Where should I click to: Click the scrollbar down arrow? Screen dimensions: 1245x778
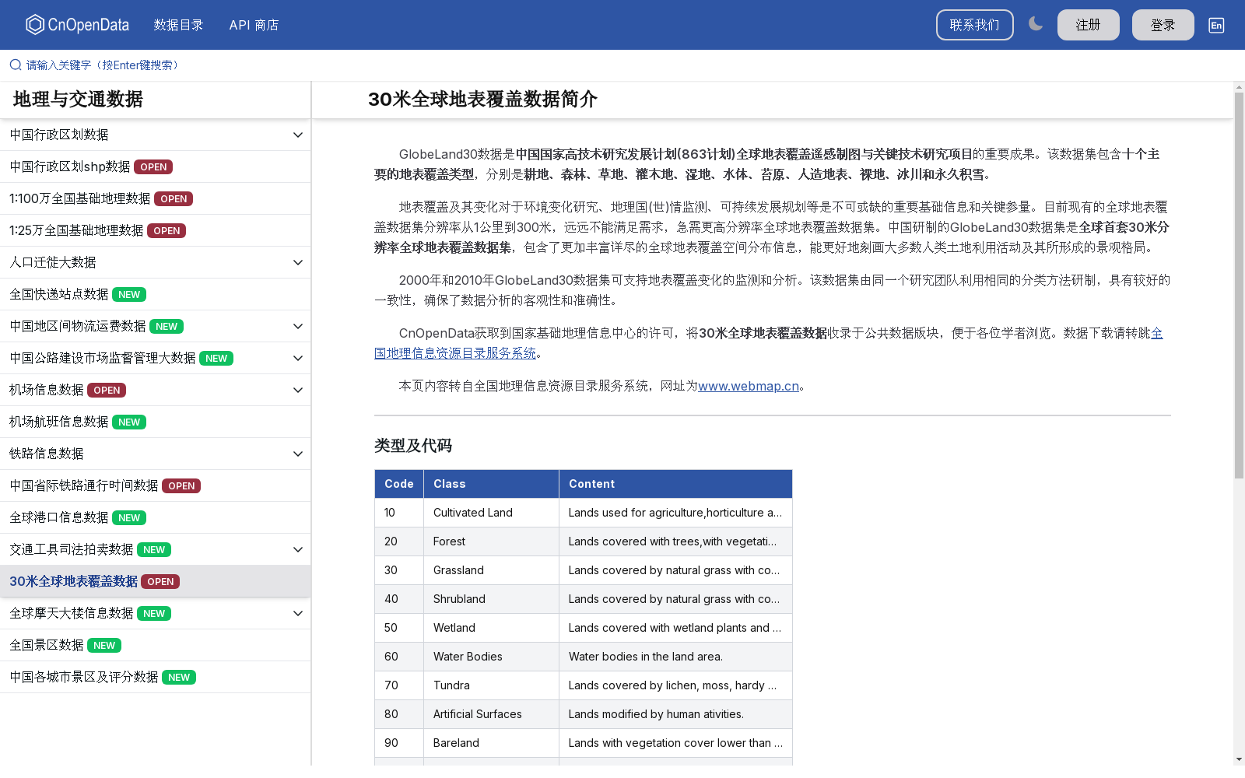pyautogui.click(x=1239, y=759)
